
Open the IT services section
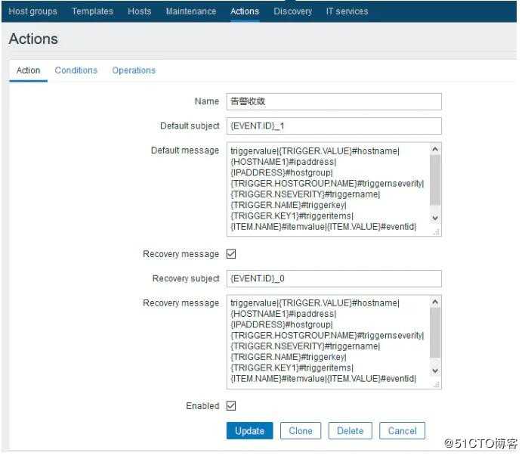pos(347,11)
